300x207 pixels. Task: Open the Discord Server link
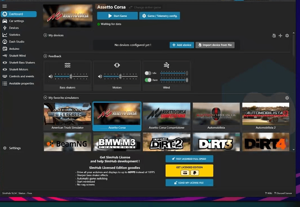[283, 193]
